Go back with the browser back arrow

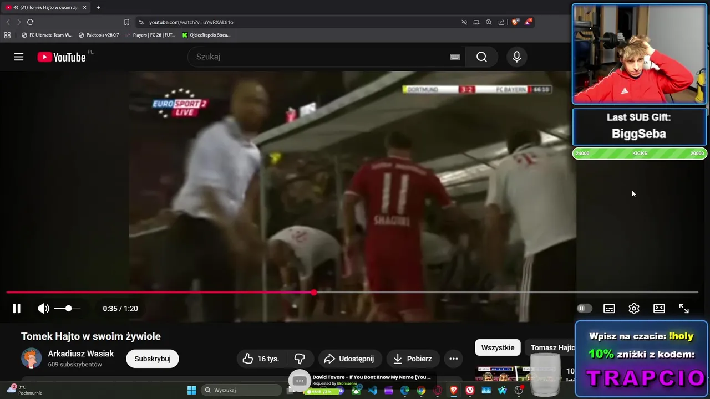pyautogui.click(x=8, y=22)
